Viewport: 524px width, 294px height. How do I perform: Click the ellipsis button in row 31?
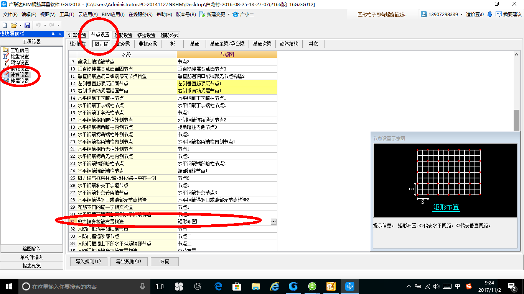tap(274, 222)
